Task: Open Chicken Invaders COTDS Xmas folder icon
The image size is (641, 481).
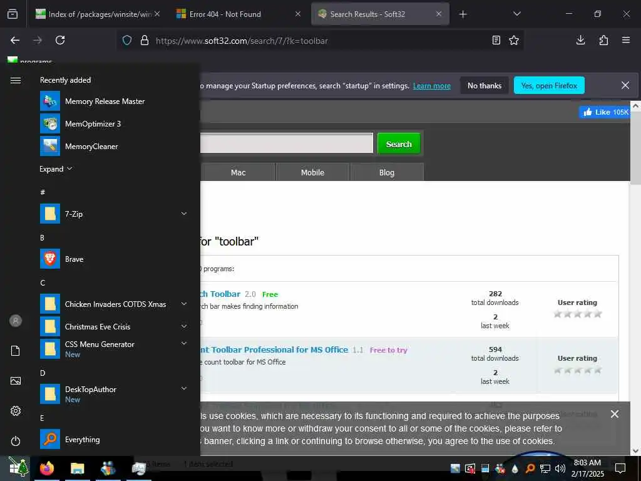Action: (x=50, y=304)
